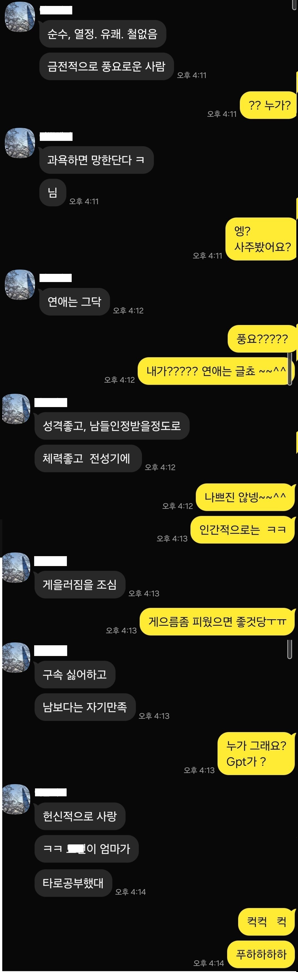
Task: Open the profile image beside '헌신적으로 사랑'
Action: 16,799
